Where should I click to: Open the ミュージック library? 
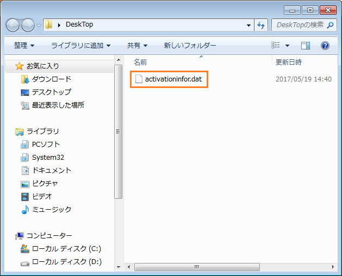(52, 210)
